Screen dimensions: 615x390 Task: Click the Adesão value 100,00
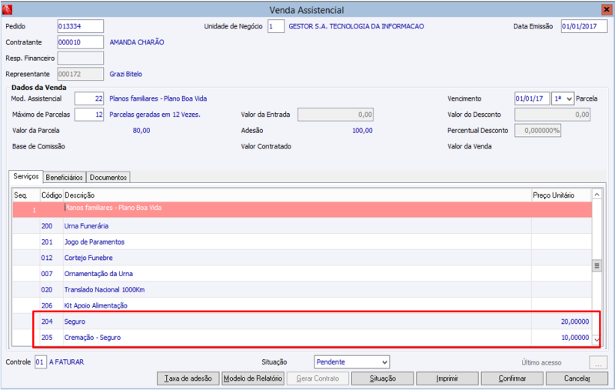tap(362, 130)
